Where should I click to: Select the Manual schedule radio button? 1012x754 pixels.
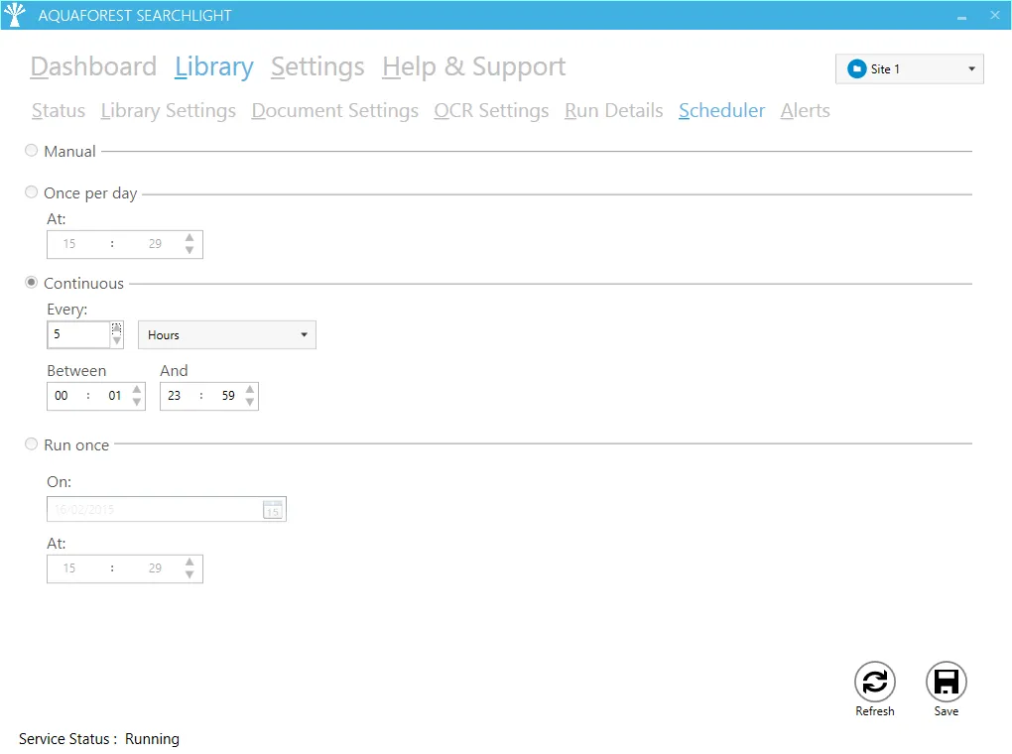point(31,151)
